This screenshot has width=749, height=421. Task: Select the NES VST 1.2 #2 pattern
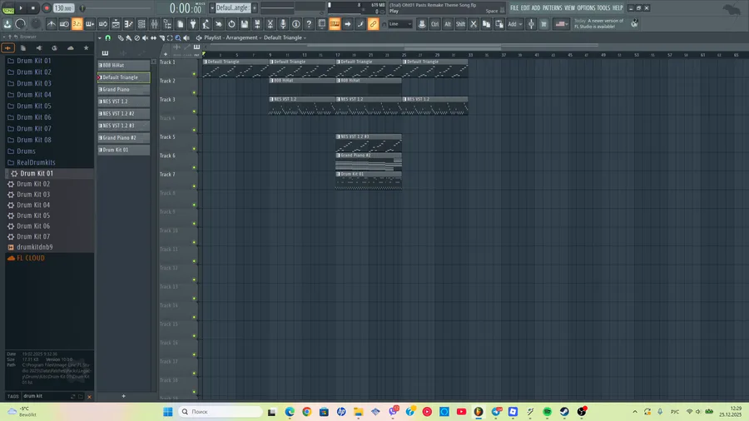point(124,114)
